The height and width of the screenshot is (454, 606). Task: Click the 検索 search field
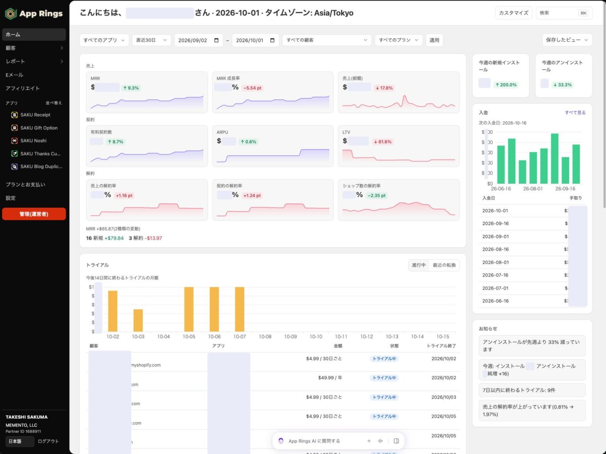(x=564, y=13)
